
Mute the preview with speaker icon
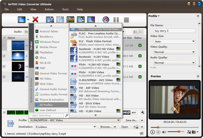point(164,132)
